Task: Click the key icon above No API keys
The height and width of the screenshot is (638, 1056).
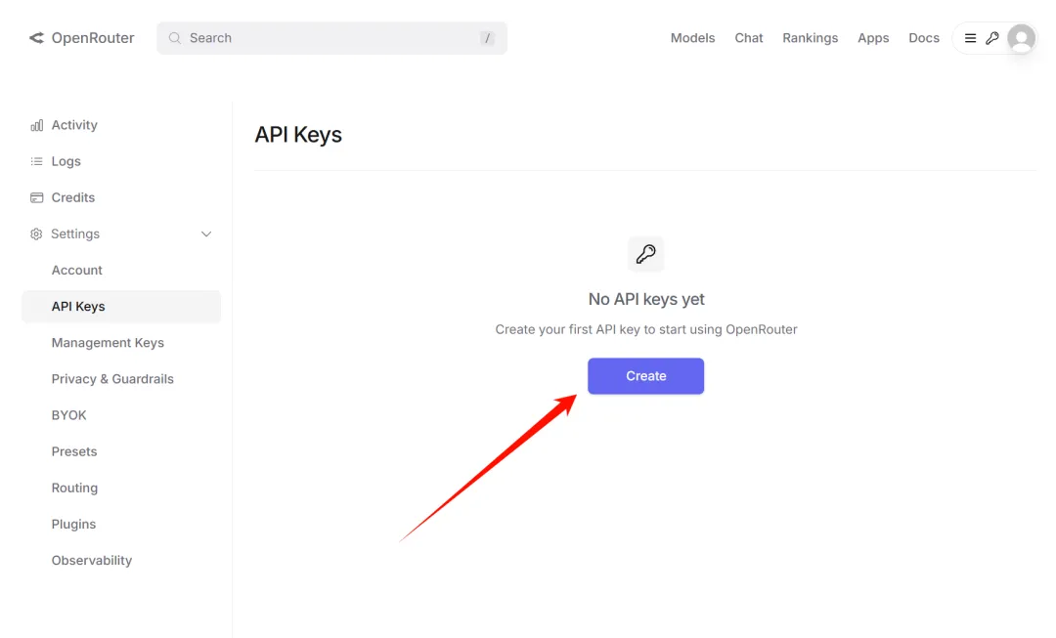Action: [646, 254]
